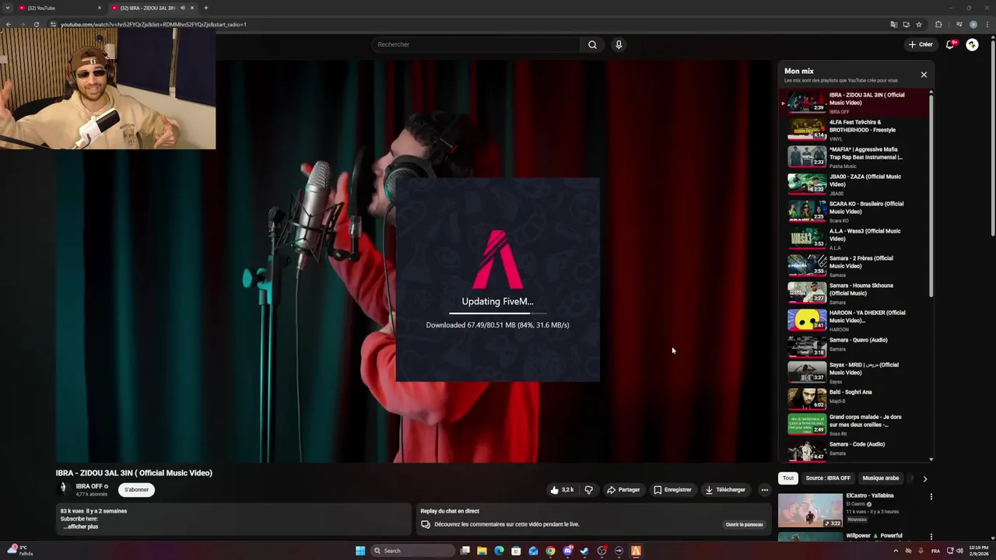Click Partager share button
Viewport: 996px width, 560px height.
click(623, 490)
